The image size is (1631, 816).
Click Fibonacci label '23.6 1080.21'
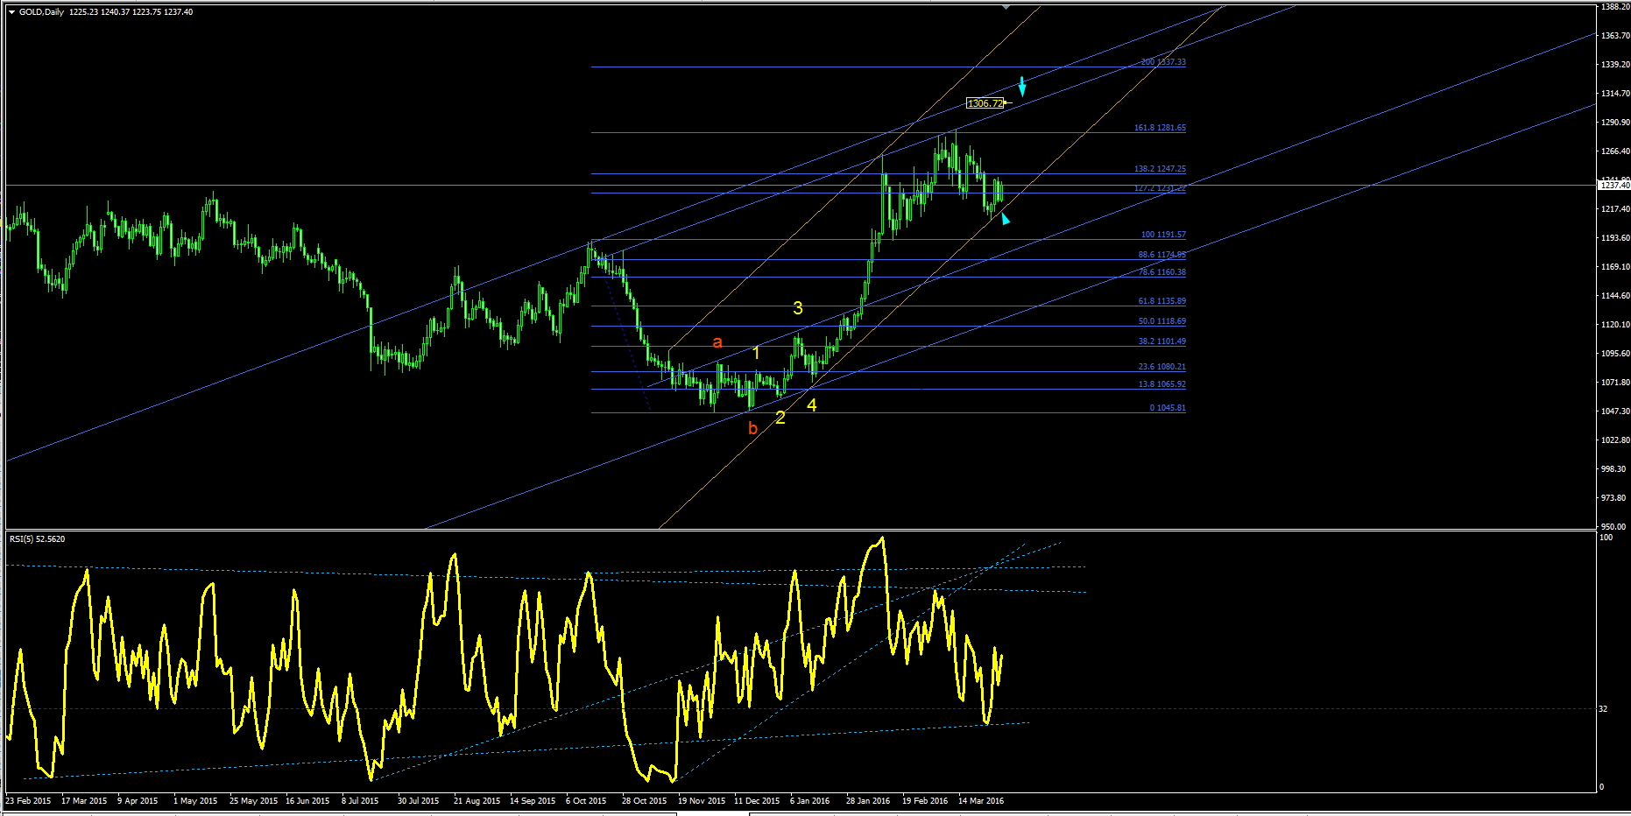point(1161,367)
